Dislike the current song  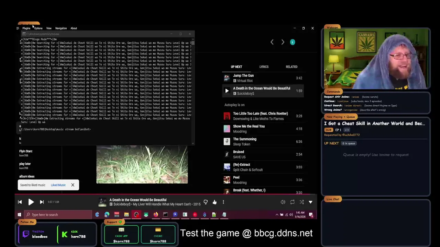(x=206, y=202)
